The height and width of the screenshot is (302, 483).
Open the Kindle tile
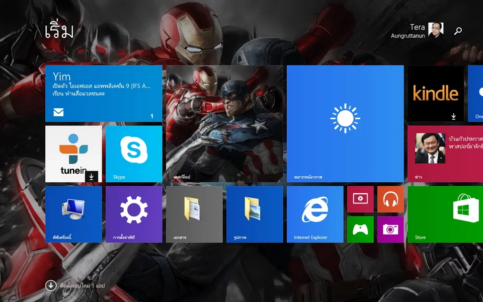click(436, 94)
